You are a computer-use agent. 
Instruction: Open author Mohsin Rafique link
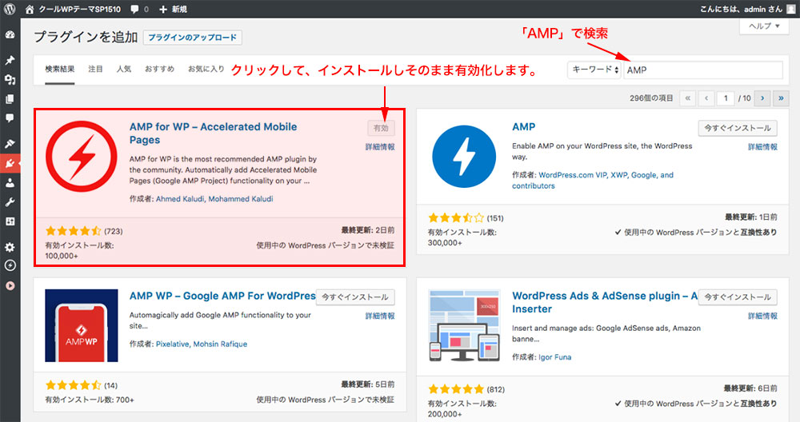220,344
